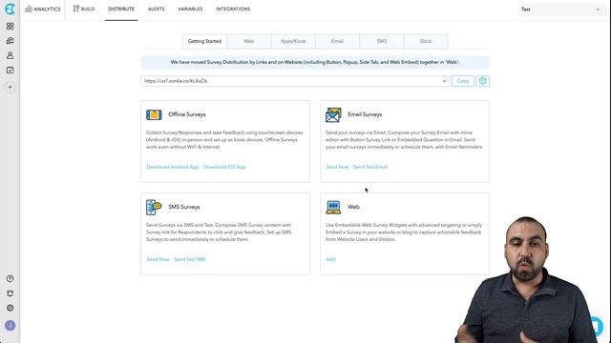Switch to the Slack sub-tab
611x343 pixels.
click(426, 41)
